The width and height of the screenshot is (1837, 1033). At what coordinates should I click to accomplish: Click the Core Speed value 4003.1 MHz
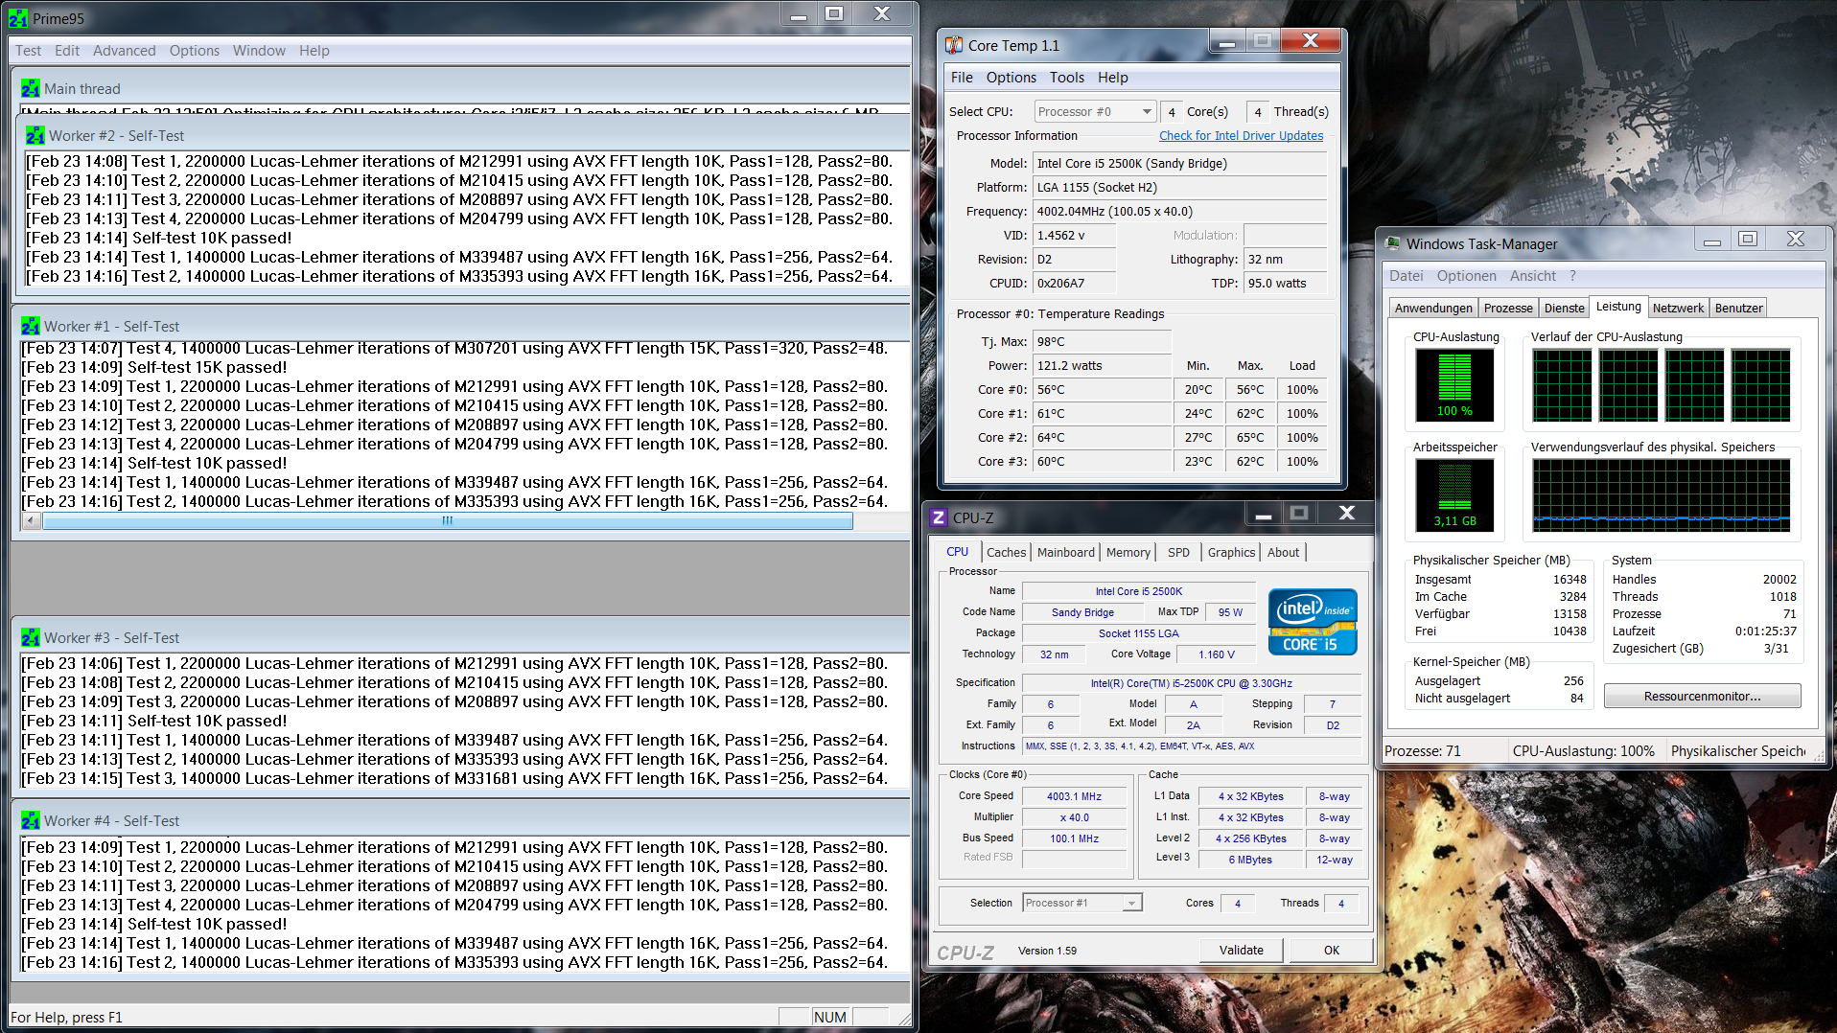[x=1074, y=796]
